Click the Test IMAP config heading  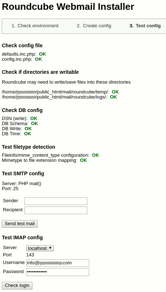22,237
